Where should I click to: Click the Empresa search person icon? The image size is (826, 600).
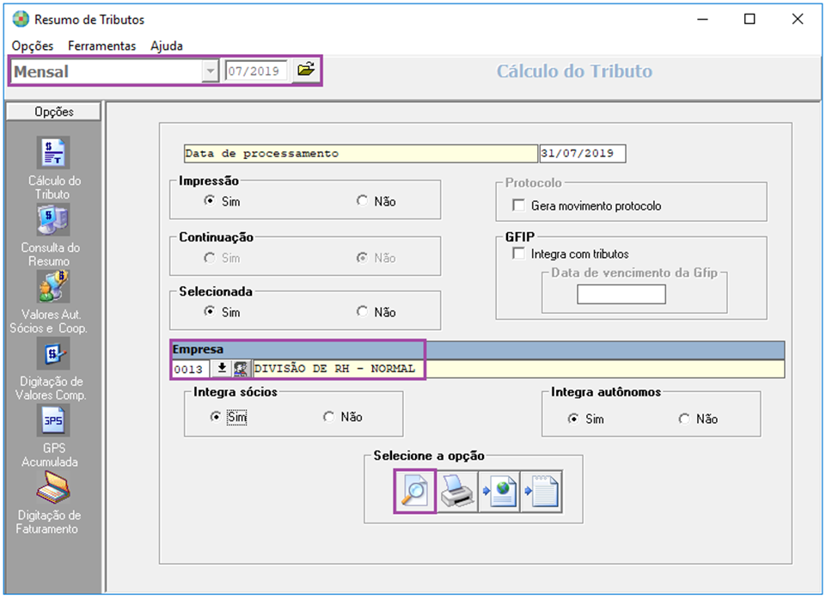(241, 368)
